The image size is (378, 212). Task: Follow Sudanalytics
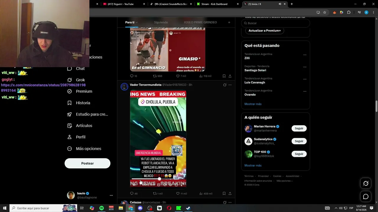pos(299,141)
